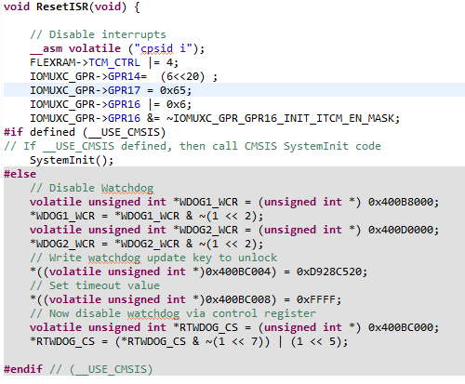Click the '__asm volatile ("cpsid i");' line
The height and width of the screenshot is (384, 465).
tap(117, 48)
